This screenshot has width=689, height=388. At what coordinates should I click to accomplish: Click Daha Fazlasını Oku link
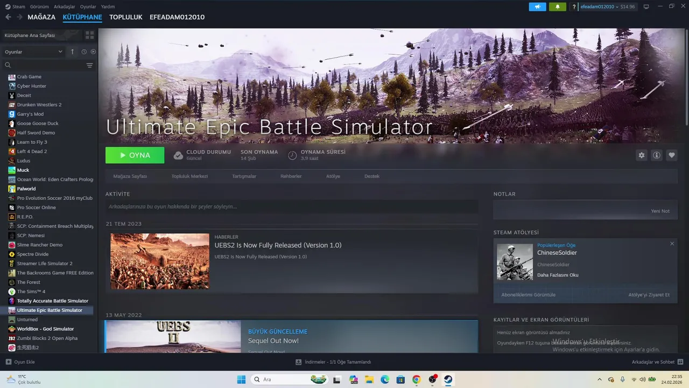pos(558,275)
